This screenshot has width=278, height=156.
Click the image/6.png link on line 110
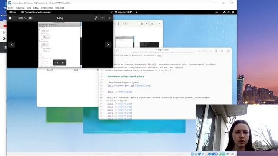124,113
